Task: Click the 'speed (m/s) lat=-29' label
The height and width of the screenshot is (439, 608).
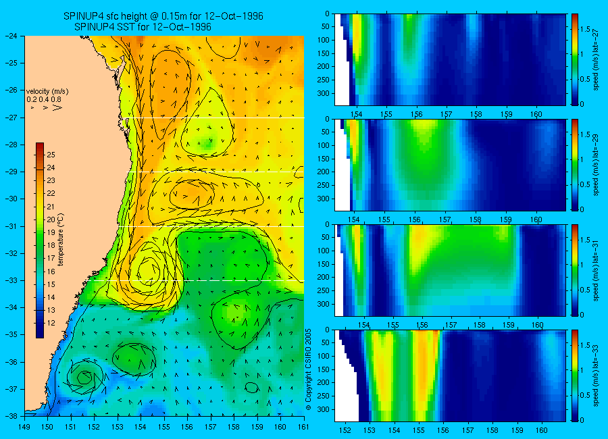Action: [597, 165]
